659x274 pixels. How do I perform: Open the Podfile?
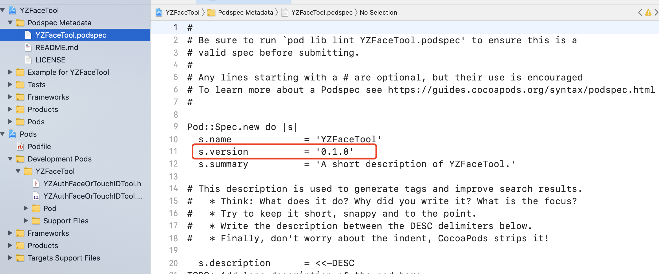39,147
